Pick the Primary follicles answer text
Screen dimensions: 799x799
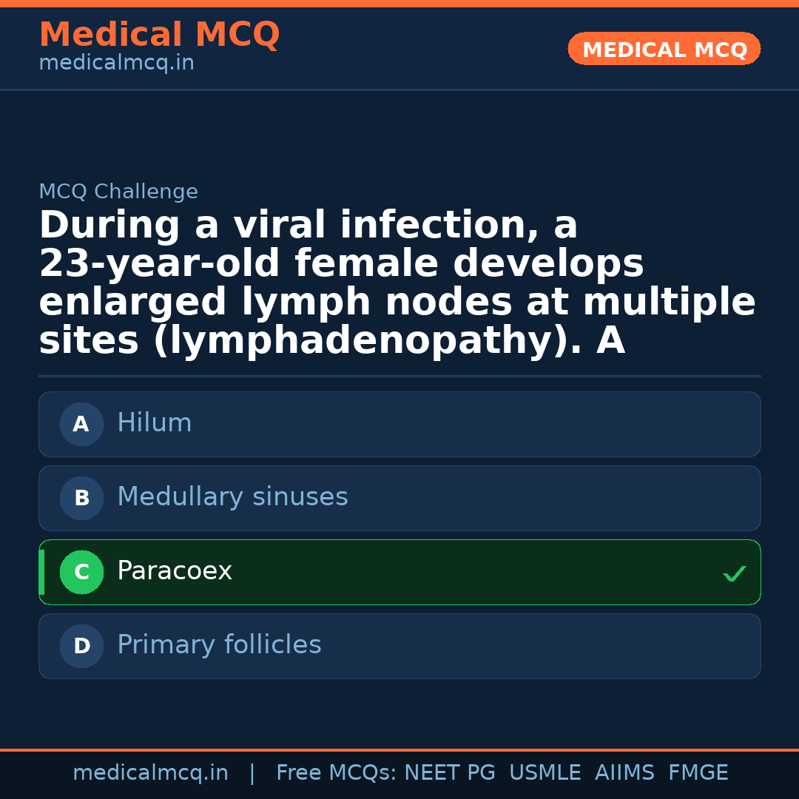pos(219,645)
